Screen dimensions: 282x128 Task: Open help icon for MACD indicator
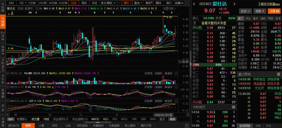pos(8,101)
